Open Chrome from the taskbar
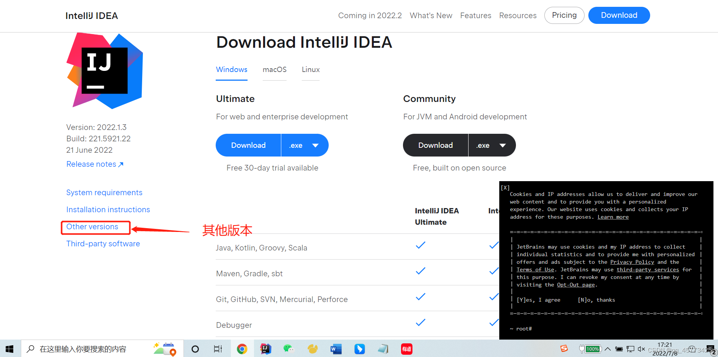Viewport: 718px width, 357px height. tap(242, 349)
